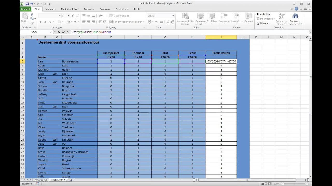Click the thousands separator 000 icon
332x186 pixels.
click(161, 22)
